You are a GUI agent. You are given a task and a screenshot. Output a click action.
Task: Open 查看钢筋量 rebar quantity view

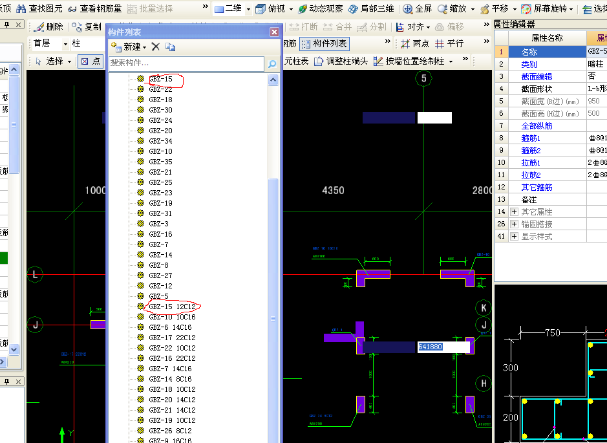coord(94,8)
